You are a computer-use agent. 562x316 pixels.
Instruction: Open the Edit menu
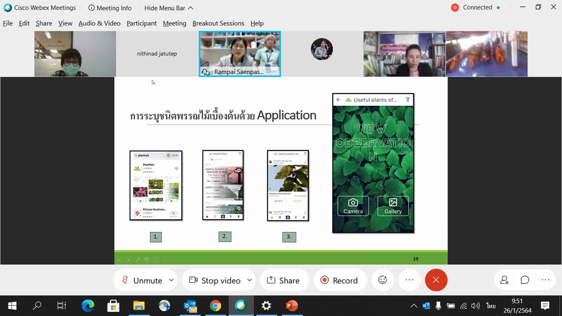click(24, 23)
